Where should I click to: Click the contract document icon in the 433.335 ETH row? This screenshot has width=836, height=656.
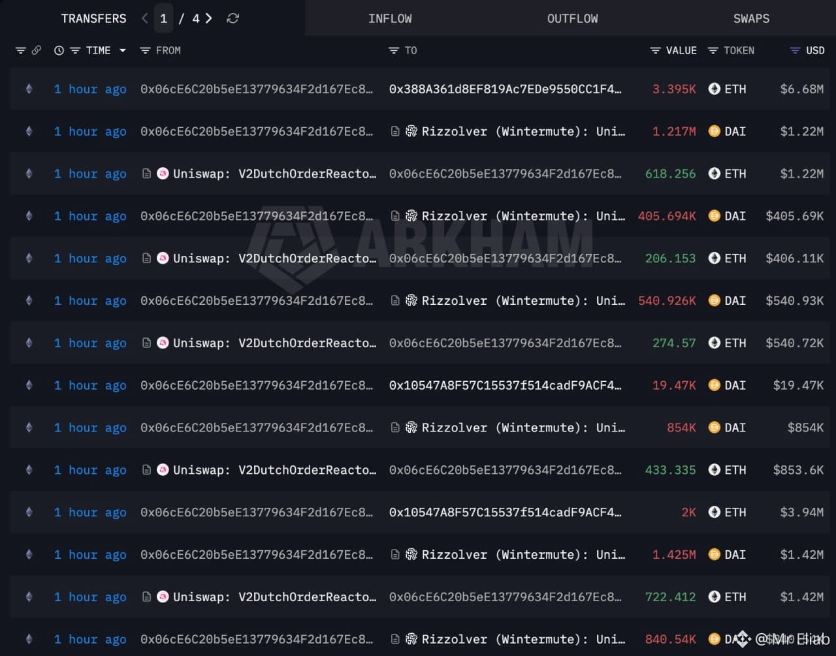(x=147, y=470)
